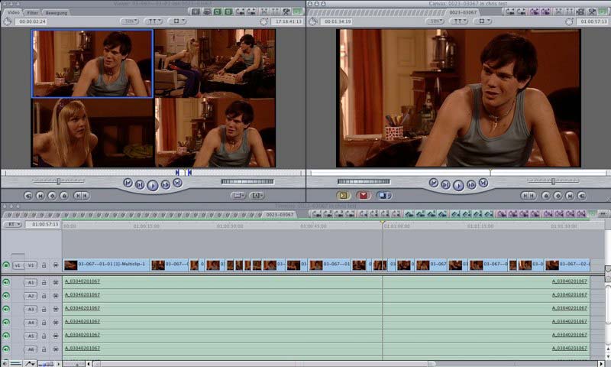Click Match Frame button in Viewer

28,196
